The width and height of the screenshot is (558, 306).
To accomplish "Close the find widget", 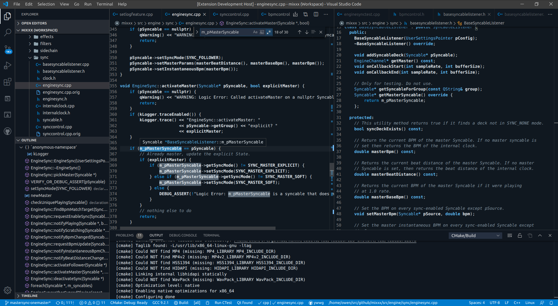I will (x=321, y=32).
